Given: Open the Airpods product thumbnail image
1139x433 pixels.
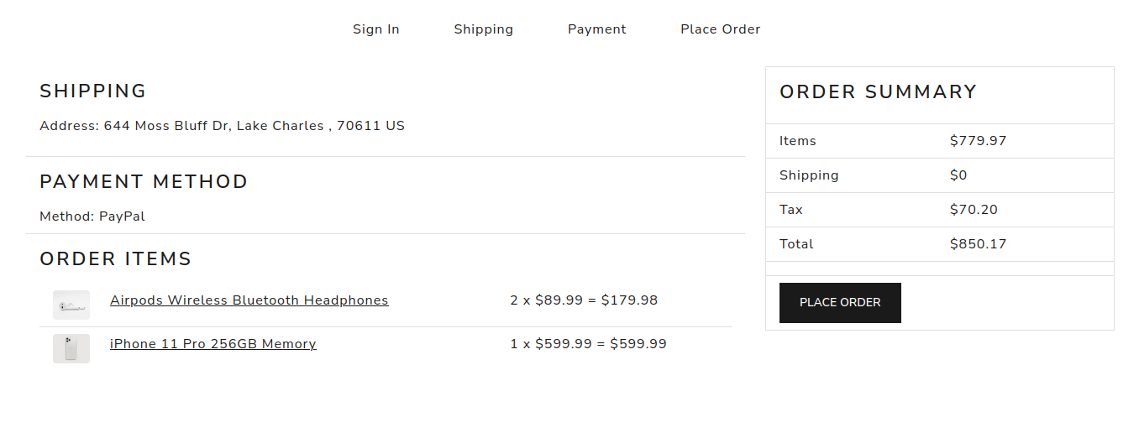Looking at the screenshot, I should coord(71,305).
